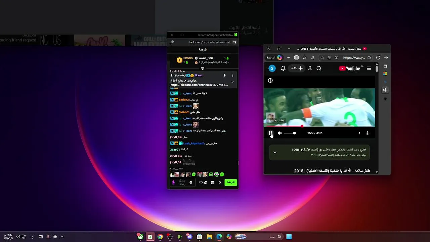
Task: Open the emoji picker smiley
Action: pos(191,183)
